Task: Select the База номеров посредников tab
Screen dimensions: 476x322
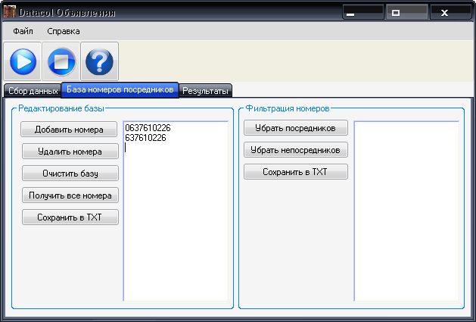Action: pos(120,89)
